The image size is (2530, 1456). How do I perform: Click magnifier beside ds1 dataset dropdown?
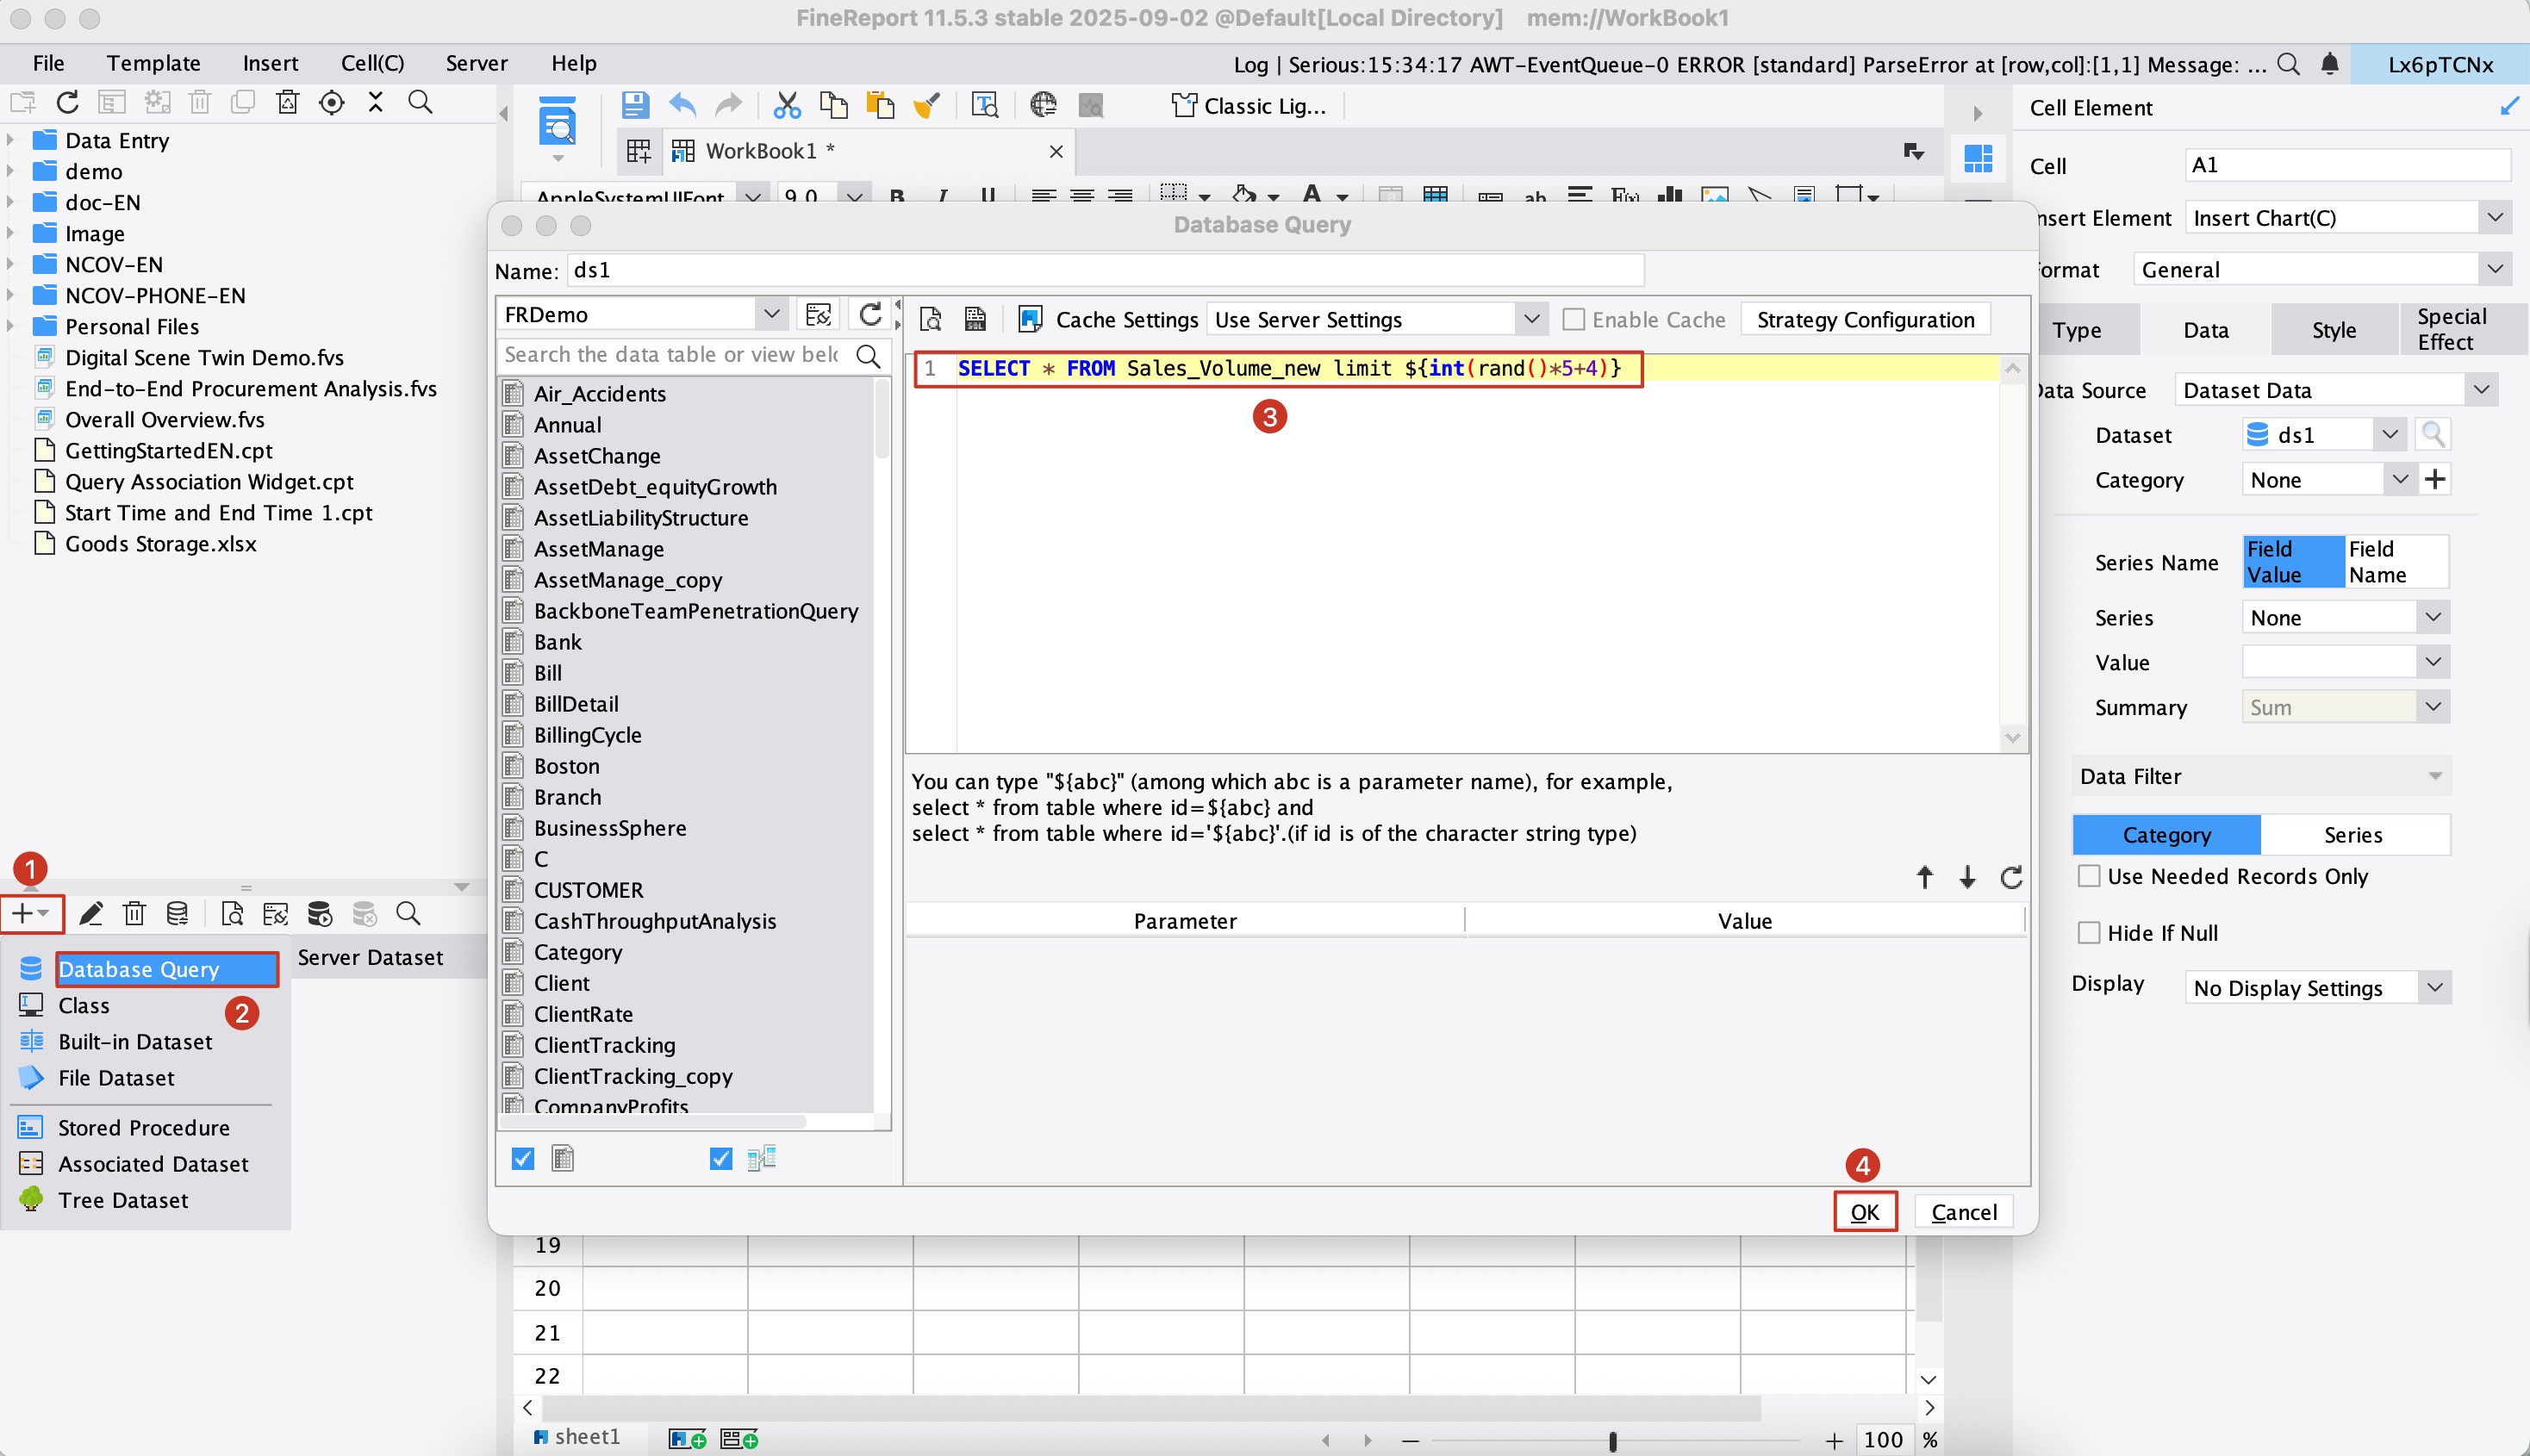2432,435
